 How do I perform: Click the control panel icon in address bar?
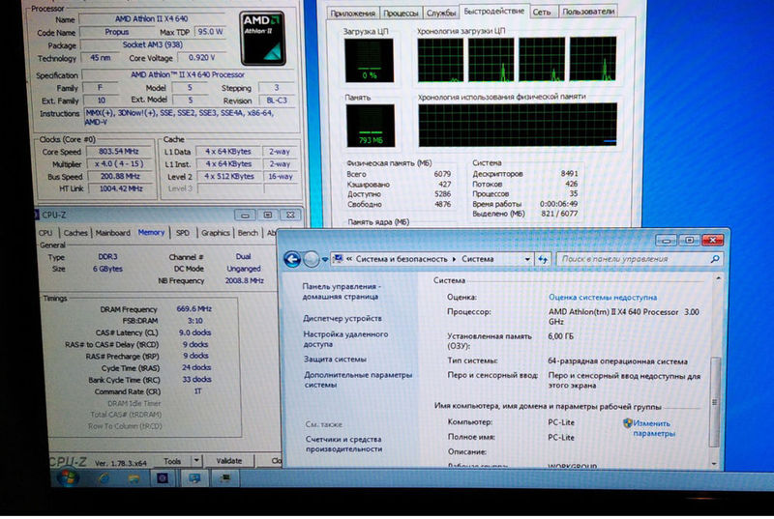point(338,259)
